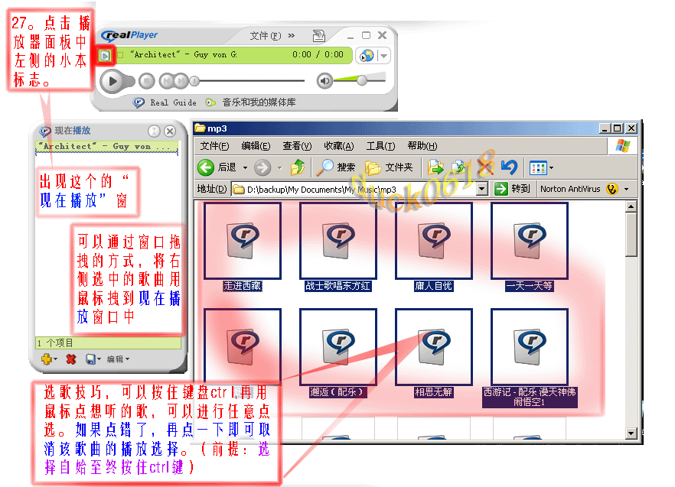Expand the arrow beside the save playlist icon
The height and width of the screenshot is (487, 675).
[x=99, y=359]
